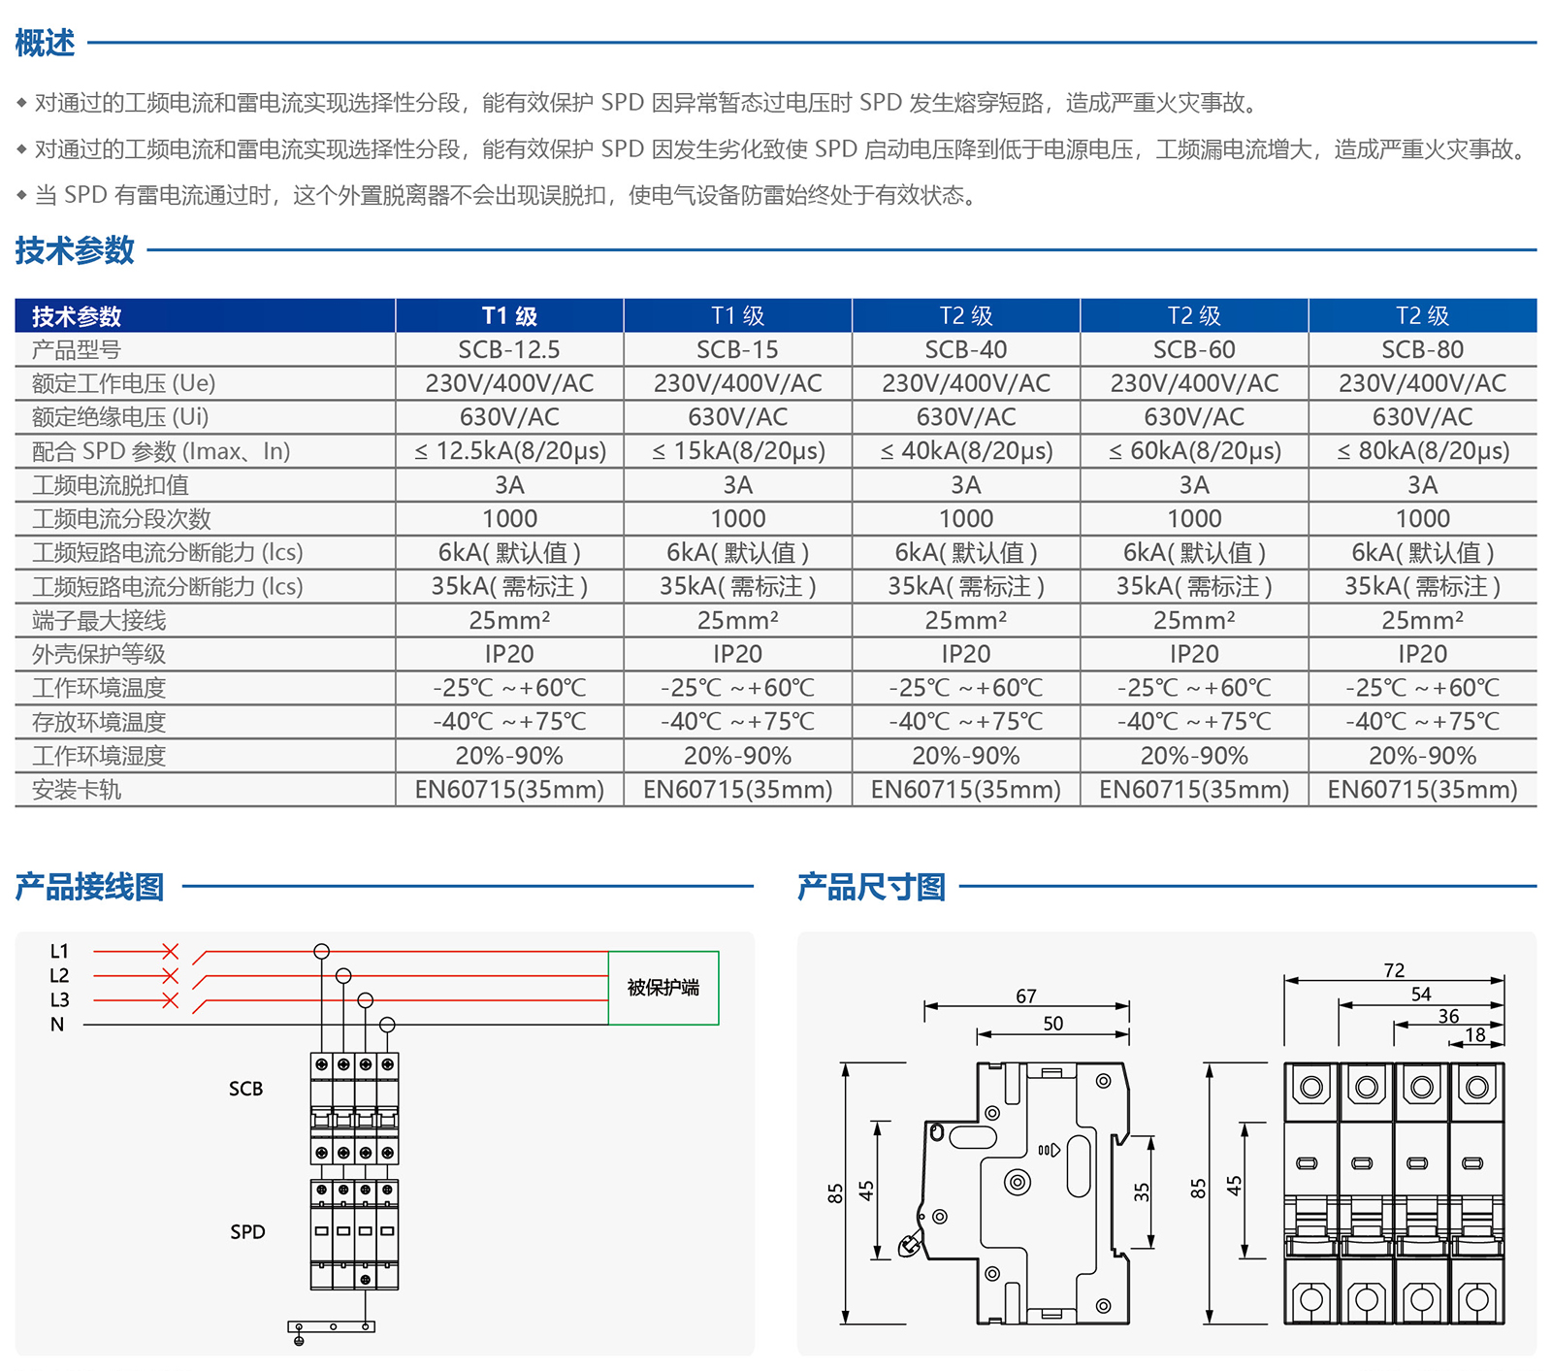Click the 67 depth dimension label

tap(1026, 996)
